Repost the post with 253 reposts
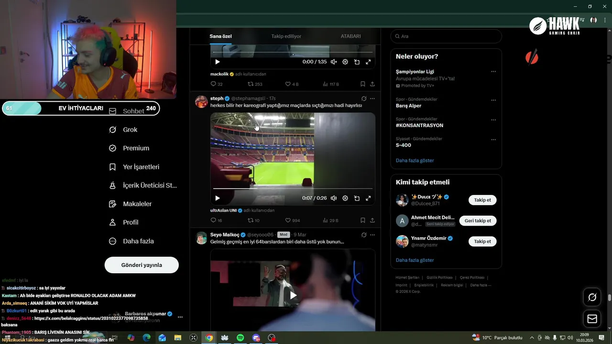The width and height of the screenshot is (612, 344). click(x=255, y=84)
